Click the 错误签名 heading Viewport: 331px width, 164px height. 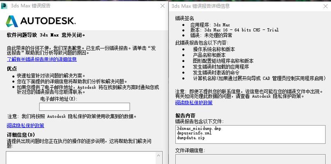184,18
